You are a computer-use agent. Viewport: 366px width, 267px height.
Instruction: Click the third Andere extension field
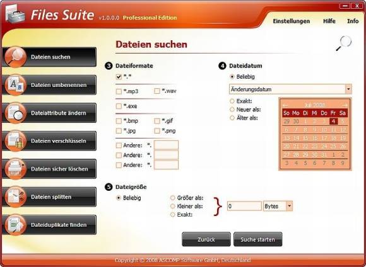[166, 165]
